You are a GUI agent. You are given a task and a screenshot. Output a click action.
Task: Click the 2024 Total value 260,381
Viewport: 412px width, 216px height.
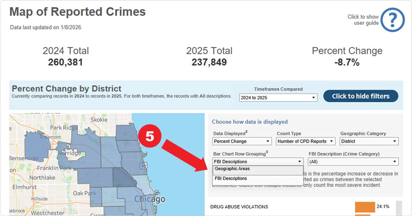[65, 63]
